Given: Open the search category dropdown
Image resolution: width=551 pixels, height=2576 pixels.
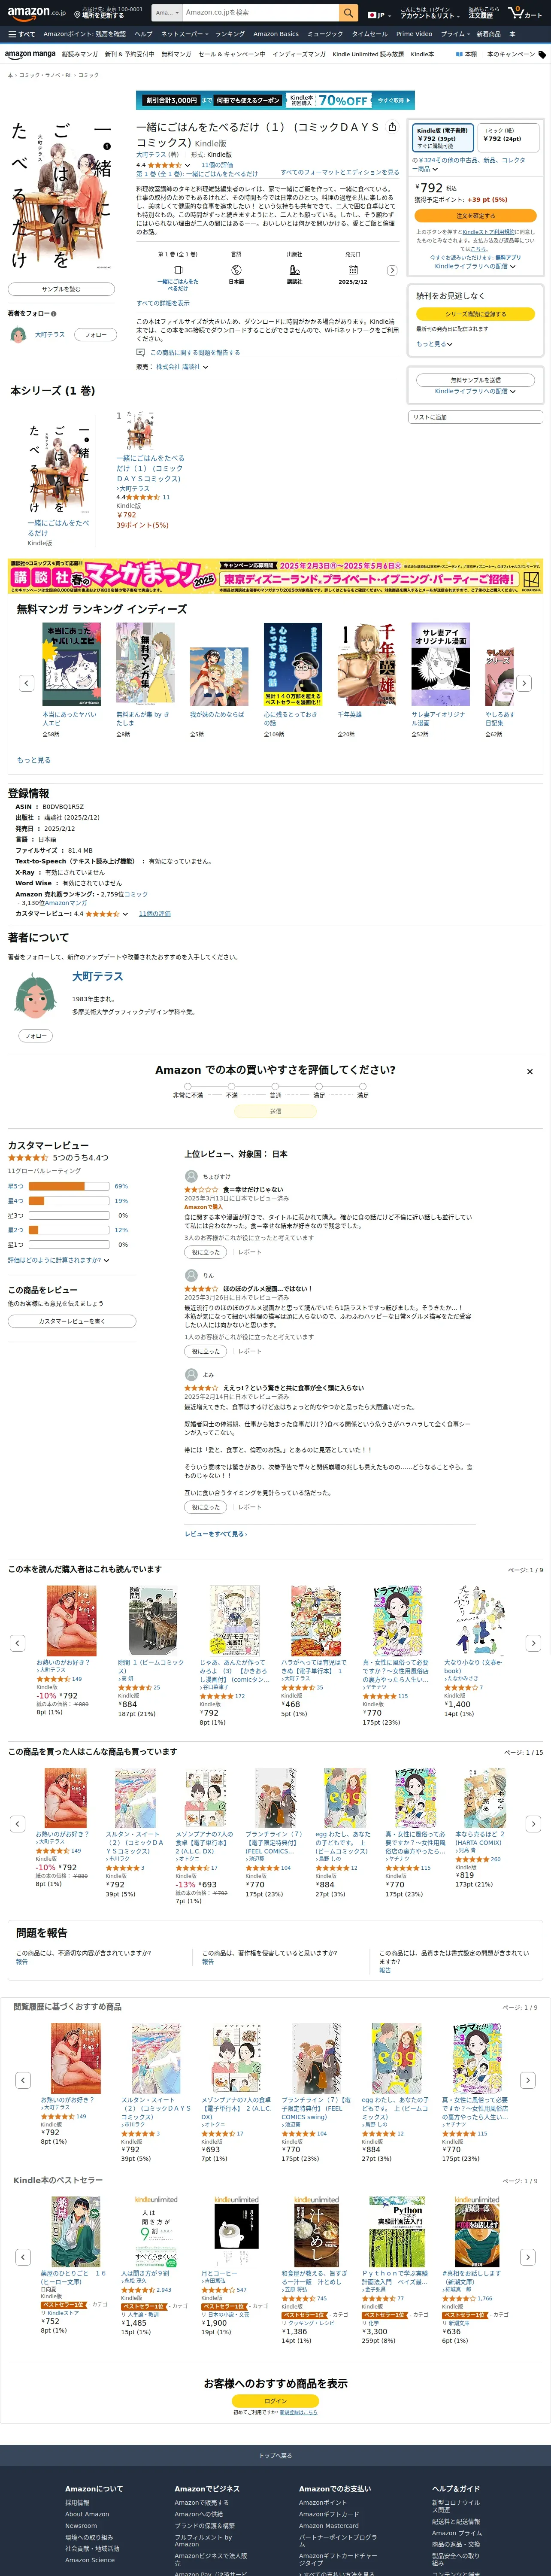Looking at the screenshot, I should (x=167, y=13).
